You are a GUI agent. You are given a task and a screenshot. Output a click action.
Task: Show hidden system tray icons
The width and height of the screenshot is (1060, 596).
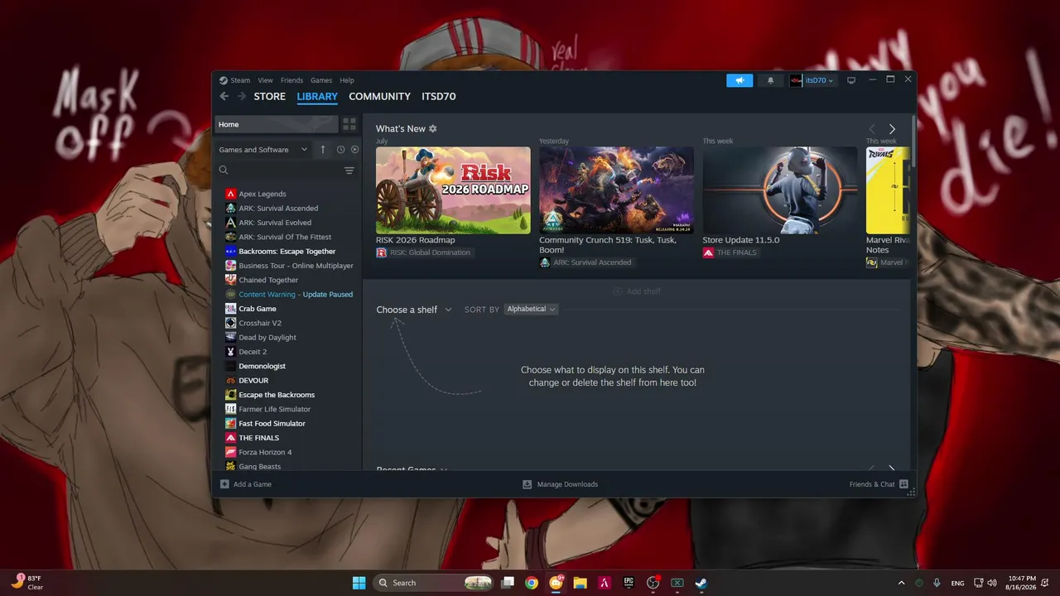(901, 583)
